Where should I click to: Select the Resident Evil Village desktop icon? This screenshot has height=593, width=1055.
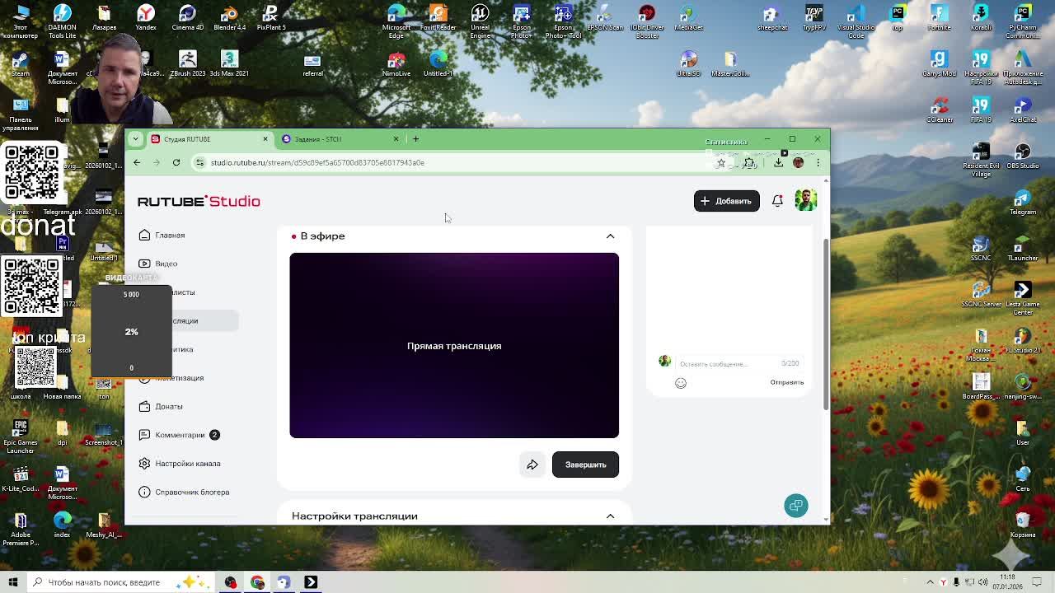tap(980, 158)
